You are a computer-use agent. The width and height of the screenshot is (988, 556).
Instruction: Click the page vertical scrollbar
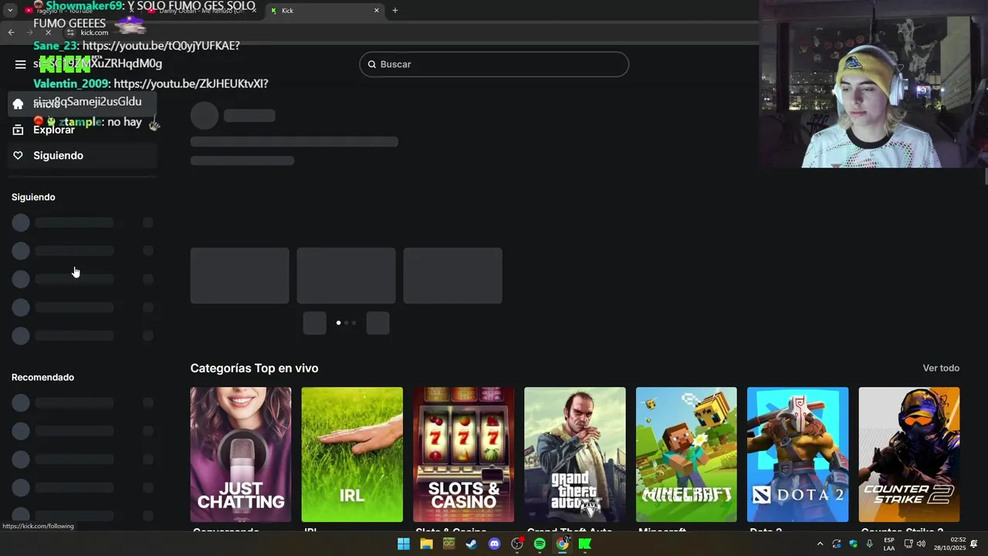(x=986, y=176)
